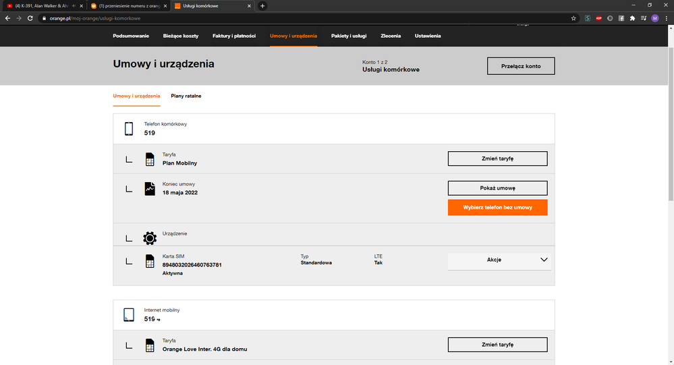Click the LTE value 'Tak'
674x365 pixels.
[x=378, y=262]
